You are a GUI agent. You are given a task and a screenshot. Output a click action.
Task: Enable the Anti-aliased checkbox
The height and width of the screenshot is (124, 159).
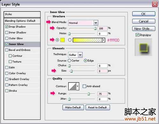[84, 86]
